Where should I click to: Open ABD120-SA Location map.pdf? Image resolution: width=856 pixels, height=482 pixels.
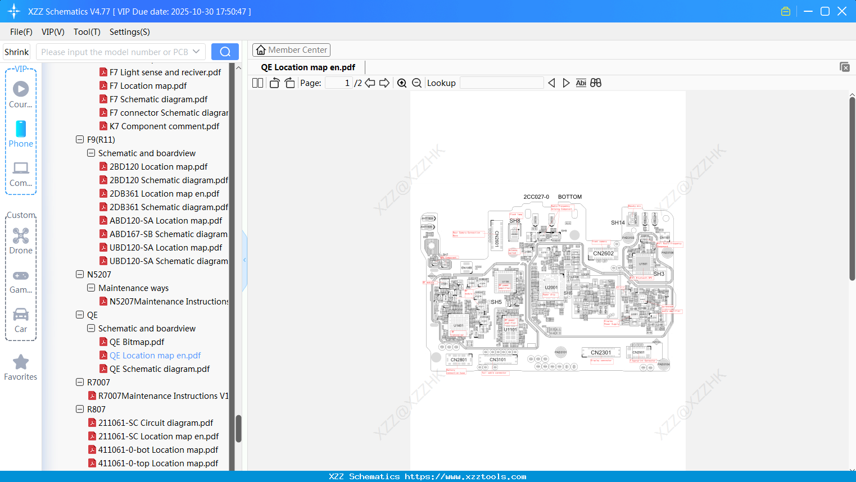pyautogui.click(x=161, y=220)
